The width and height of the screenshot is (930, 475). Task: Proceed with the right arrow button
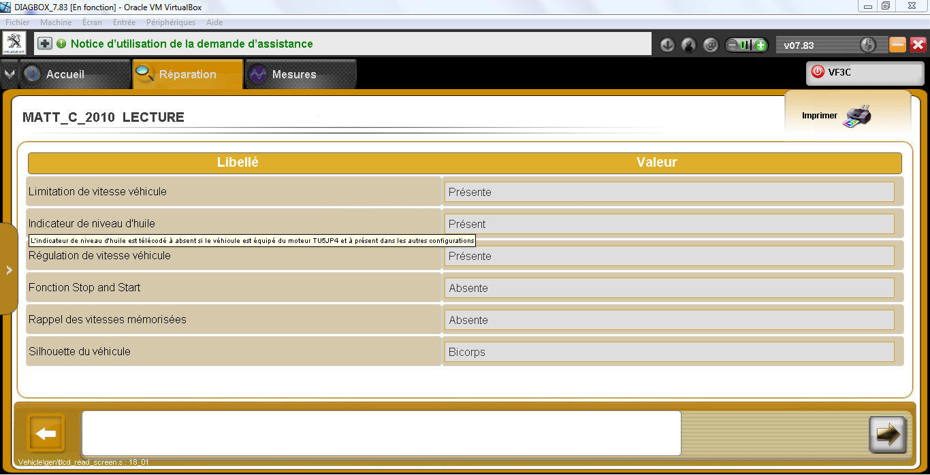pos(887,434)
